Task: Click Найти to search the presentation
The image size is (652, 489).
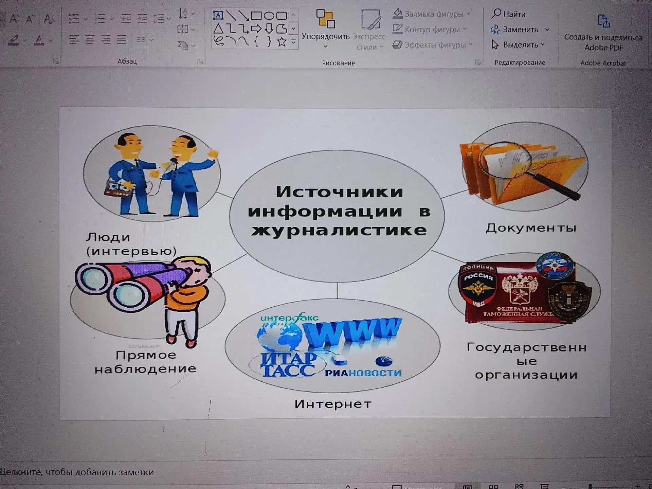Action: click(x=508, y=14)
